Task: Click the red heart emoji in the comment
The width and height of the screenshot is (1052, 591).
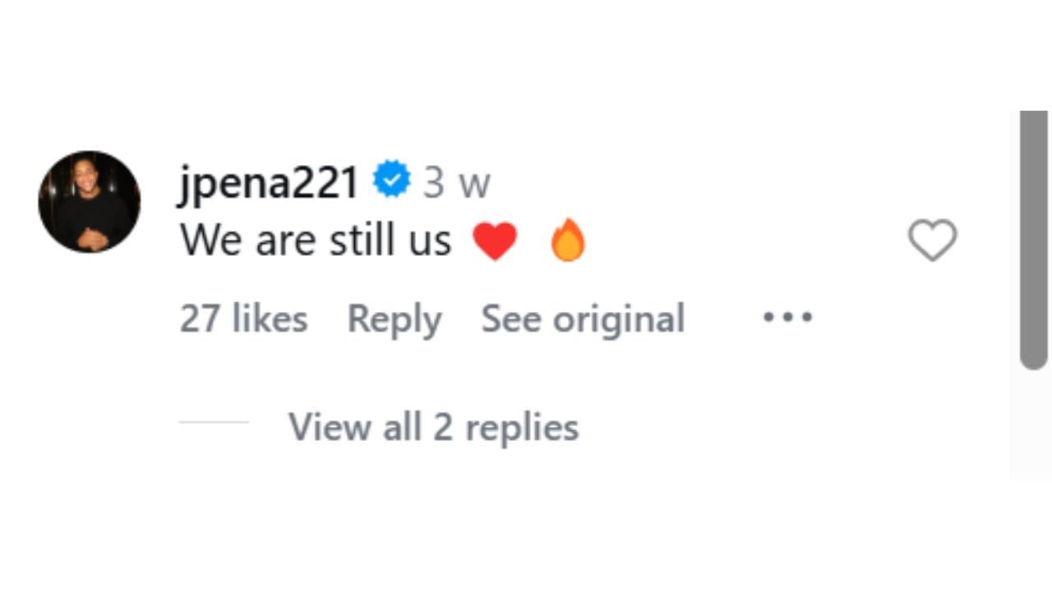Action: click(x=495, y=241)
